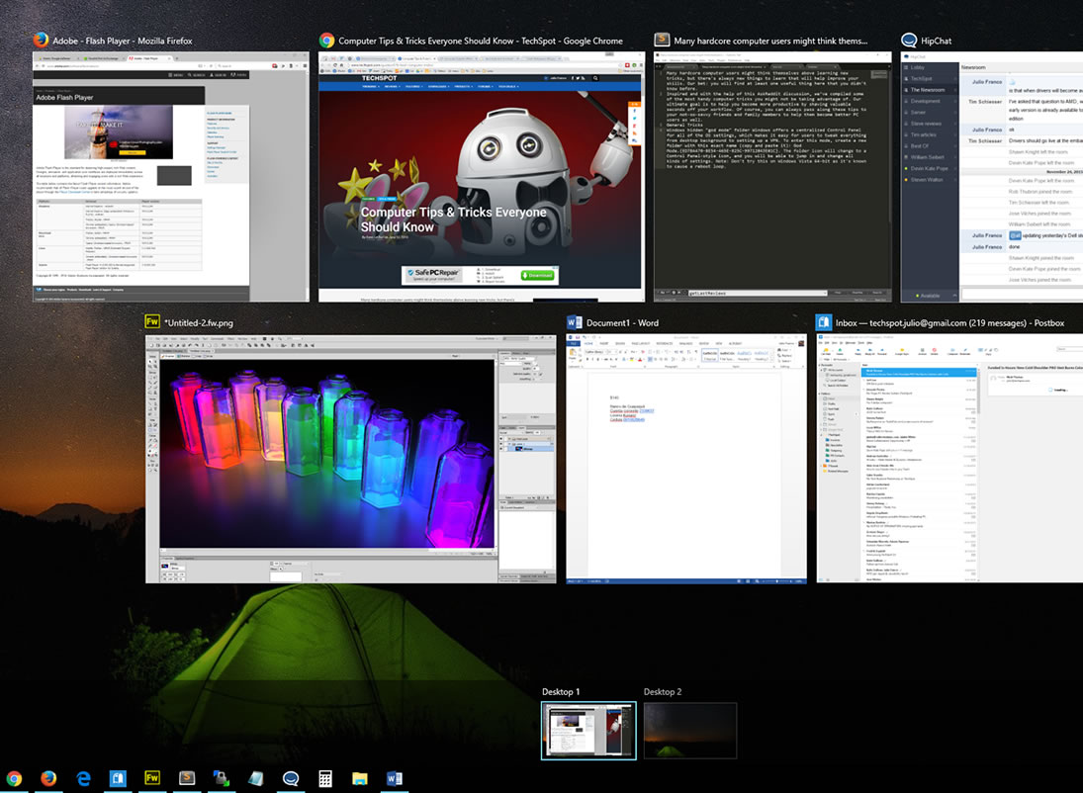1083x793 pixels.
Task: Click the Word icon on the taskbar
Action: pyautogui.click(x=395, y=778)
